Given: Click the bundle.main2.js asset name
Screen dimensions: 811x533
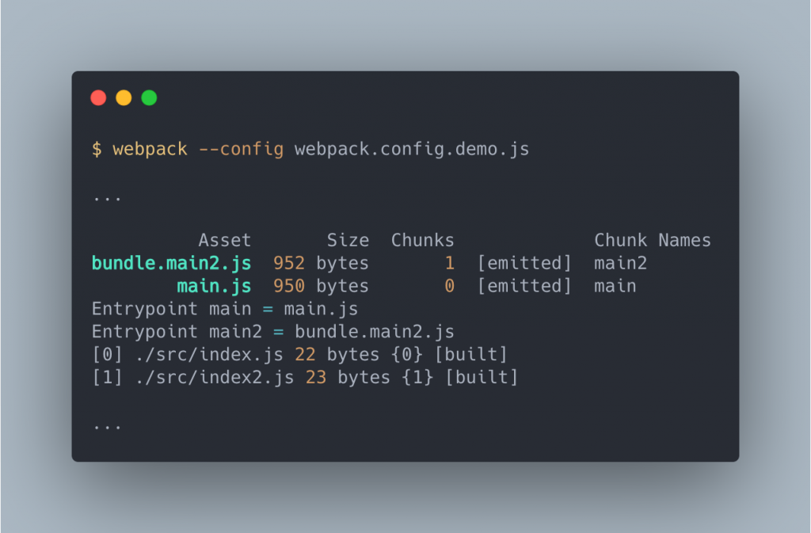Looking at the screenshot, I should [x=171, y=264].
